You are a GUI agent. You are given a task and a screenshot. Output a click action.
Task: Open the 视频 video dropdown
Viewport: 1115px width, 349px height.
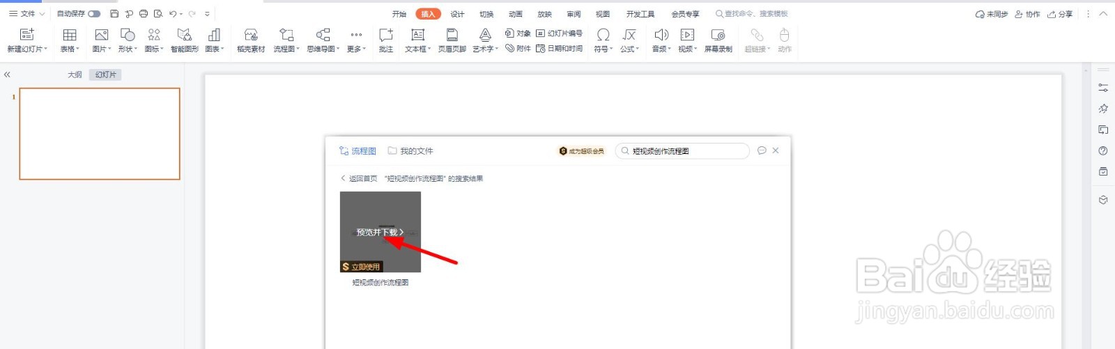point(688,40)
